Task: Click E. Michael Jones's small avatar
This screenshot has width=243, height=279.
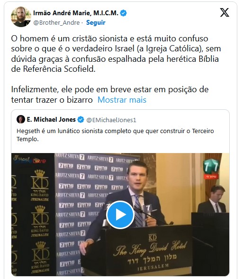Action: coord(21,119)
